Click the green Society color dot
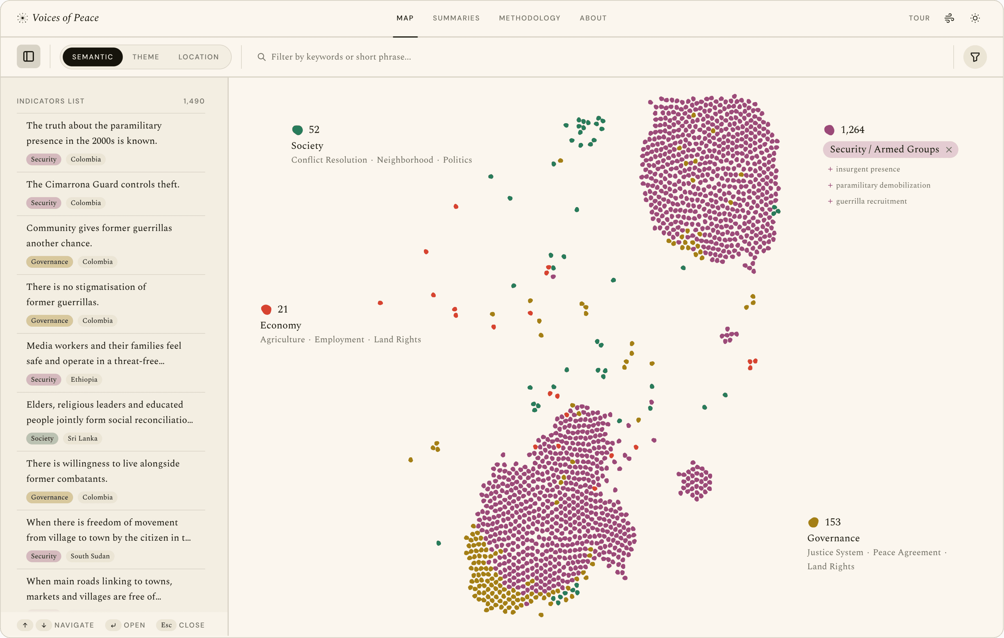Image resolution: width=1004 pixels, height=638 pixels. click(x=297, y=130)
